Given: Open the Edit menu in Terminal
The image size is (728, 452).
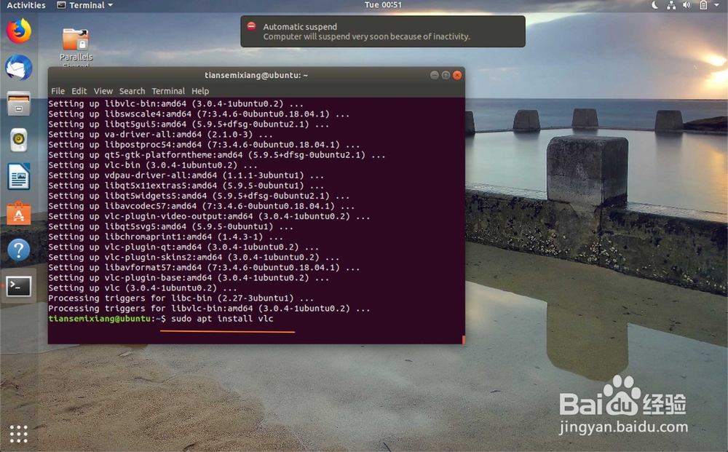Looking at the screenshot, I should click(x=79, y=91).
